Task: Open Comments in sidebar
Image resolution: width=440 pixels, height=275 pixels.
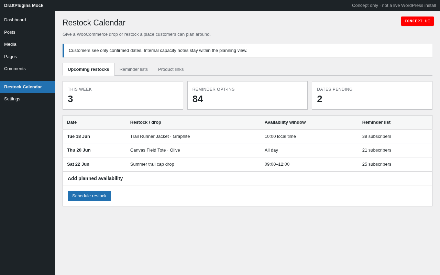Action: coord(27,69)
